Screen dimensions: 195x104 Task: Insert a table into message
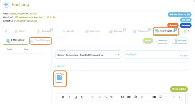(129, 97)
